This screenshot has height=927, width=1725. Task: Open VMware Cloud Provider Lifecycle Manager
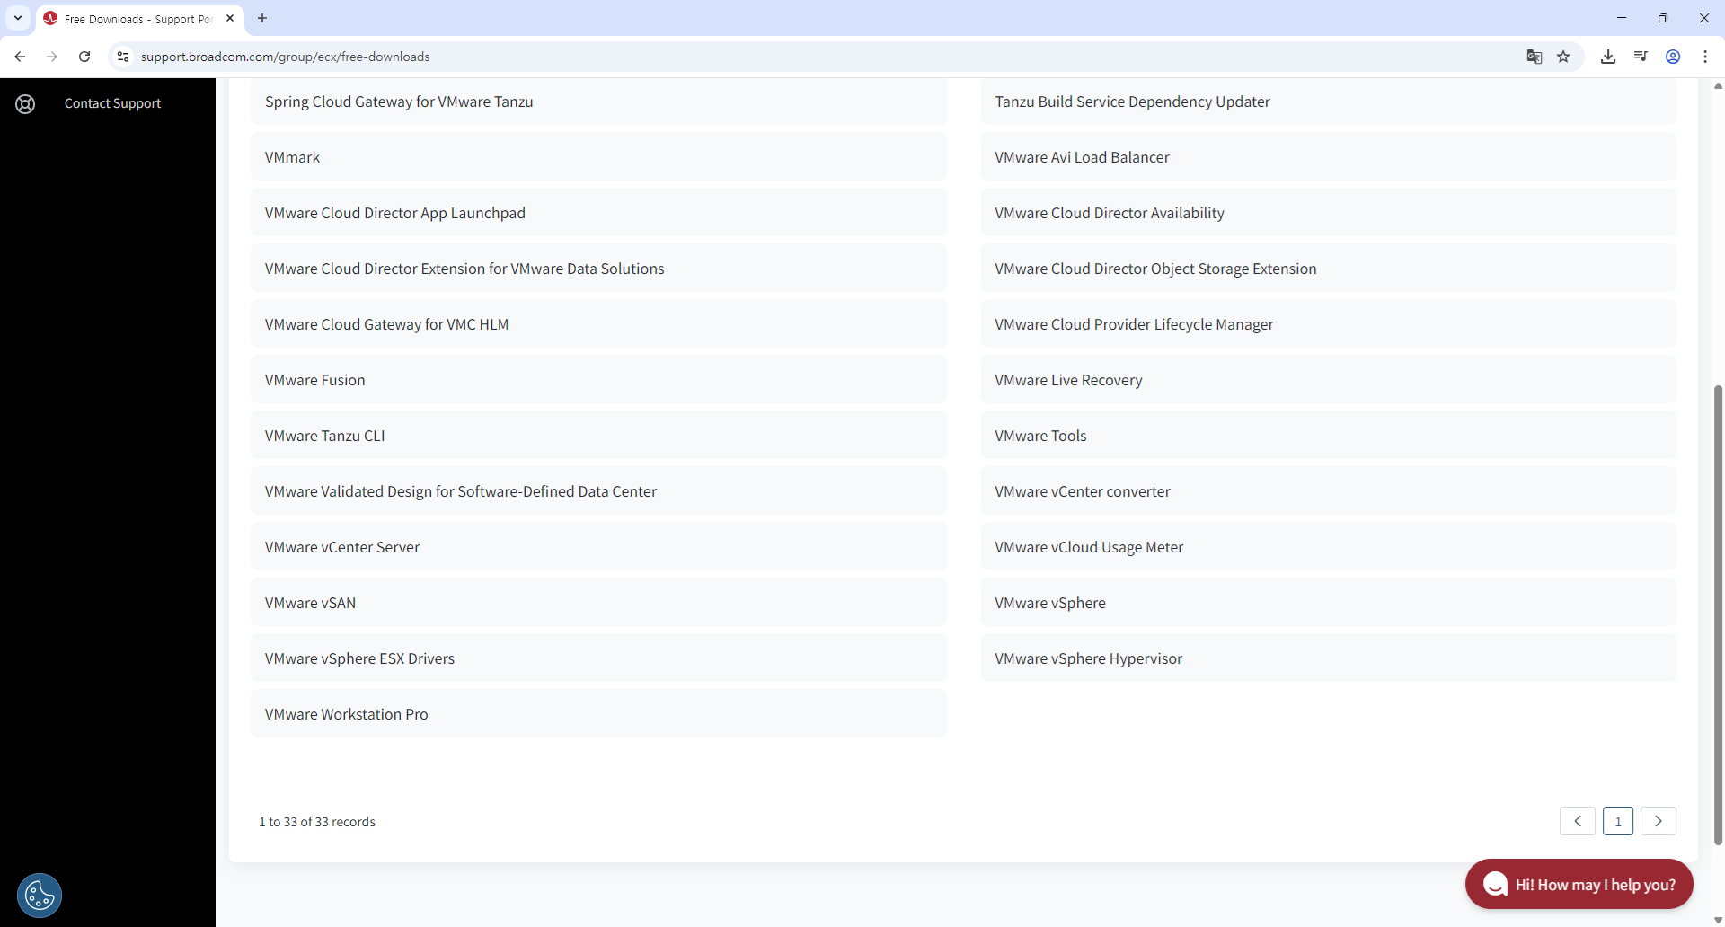[1329, 324]
